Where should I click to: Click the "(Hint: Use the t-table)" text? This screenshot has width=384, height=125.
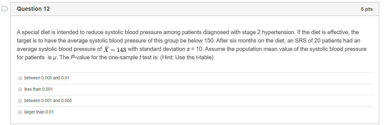(187, 57)
